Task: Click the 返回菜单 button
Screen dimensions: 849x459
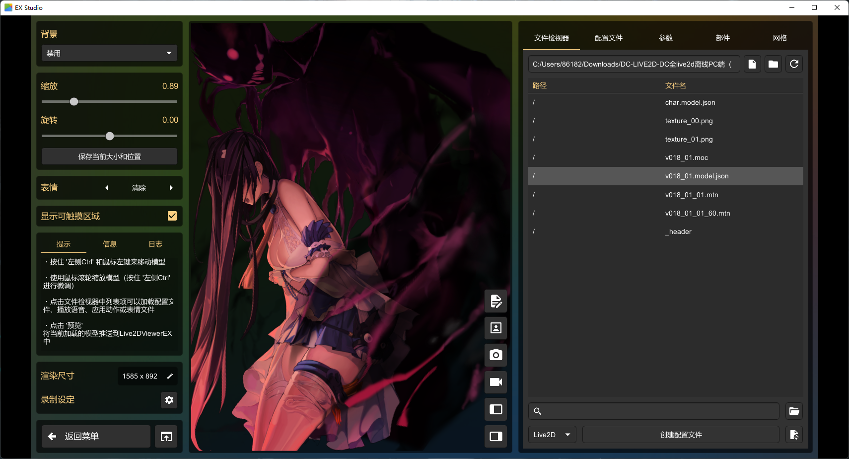Action: (96, 437)
